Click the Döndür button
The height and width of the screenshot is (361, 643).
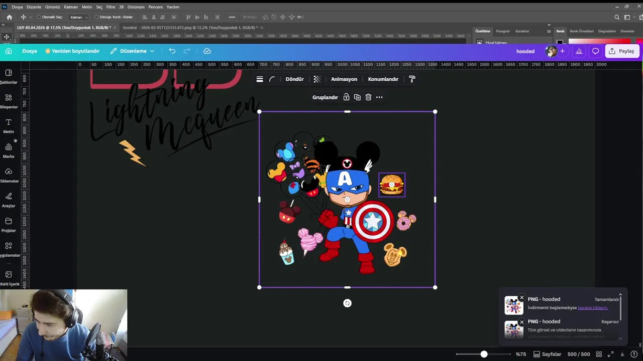tap(295, 79)
